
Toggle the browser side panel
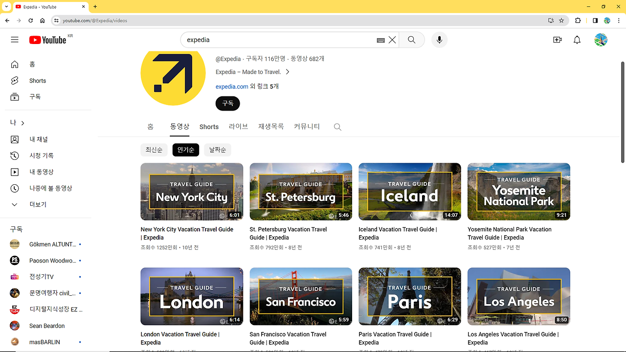pos(595,21)
